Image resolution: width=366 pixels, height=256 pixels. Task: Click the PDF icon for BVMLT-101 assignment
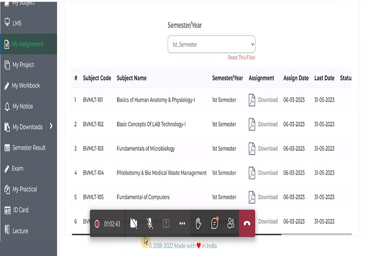coord(252,100)
